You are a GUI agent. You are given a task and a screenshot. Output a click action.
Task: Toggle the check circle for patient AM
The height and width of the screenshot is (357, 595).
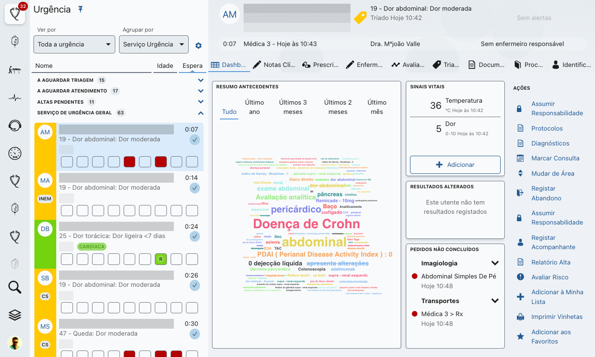(x=194, y=139)
